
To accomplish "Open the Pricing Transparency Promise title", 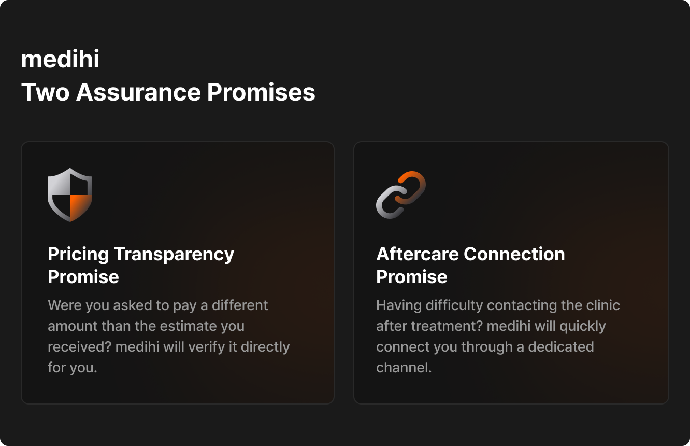I will tap(140, 265).
